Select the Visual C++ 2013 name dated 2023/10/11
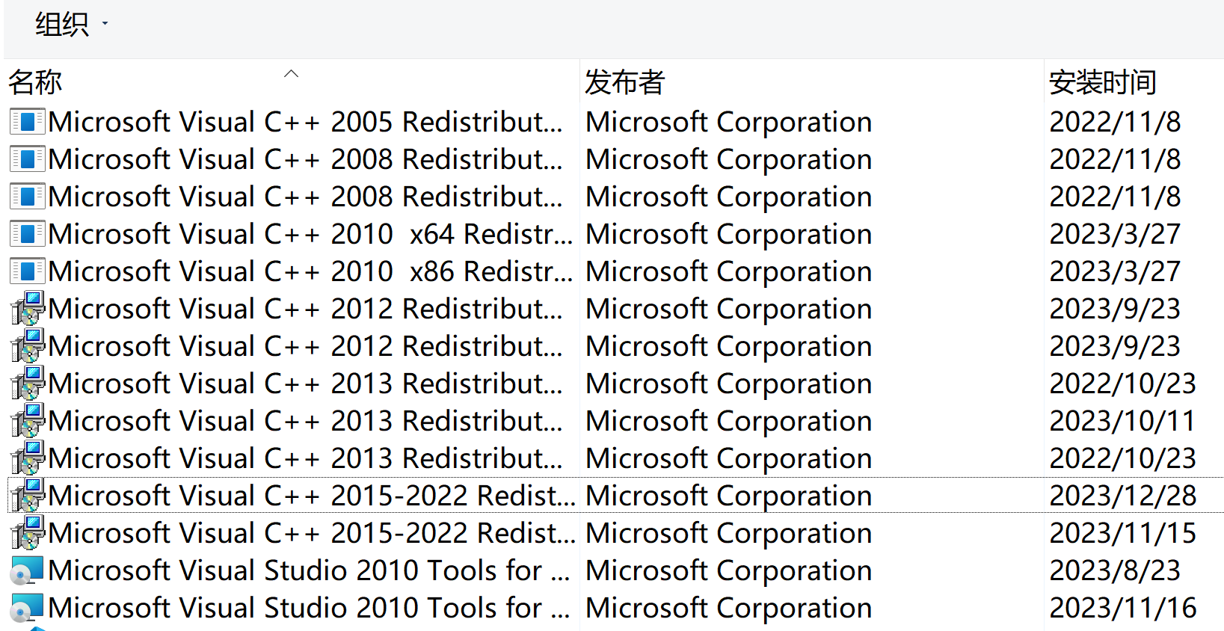 (x=306, y=421)
